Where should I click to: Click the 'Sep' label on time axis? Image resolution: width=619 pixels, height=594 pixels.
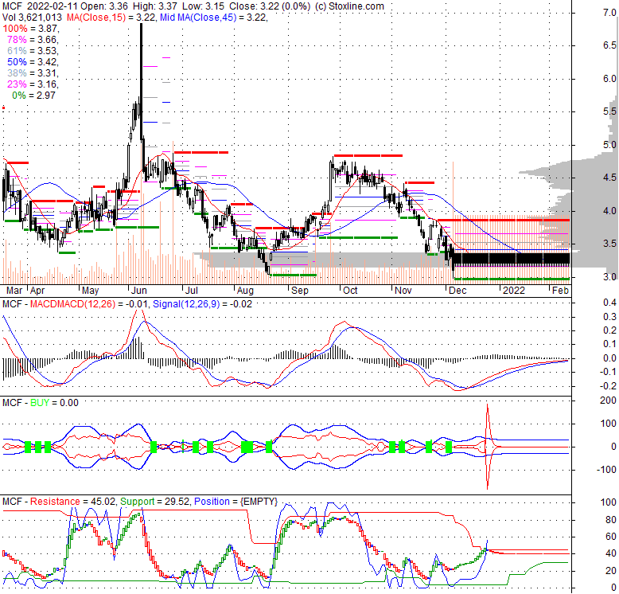coord(300,291)
